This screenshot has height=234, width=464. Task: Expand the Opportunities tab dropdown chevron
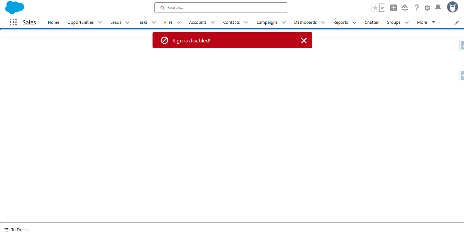coord(100,22)
